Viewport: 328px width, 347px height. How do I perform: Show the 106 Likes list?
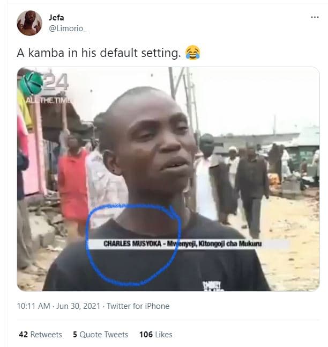pos(155,334)
